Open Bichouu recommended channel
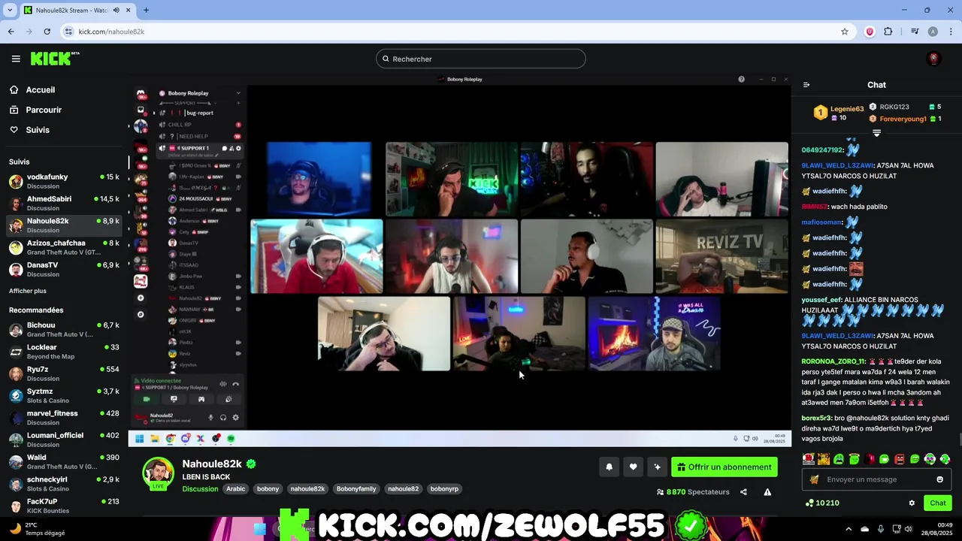The height and width of the screenshot is (541, 962). pos(65,329)
